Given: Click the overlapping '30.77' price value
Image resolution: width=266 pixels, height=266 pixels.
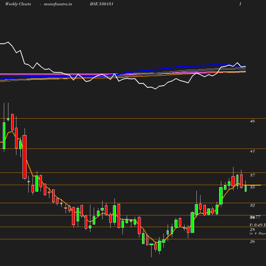Looking at the screenshot, I should point(255,217).
